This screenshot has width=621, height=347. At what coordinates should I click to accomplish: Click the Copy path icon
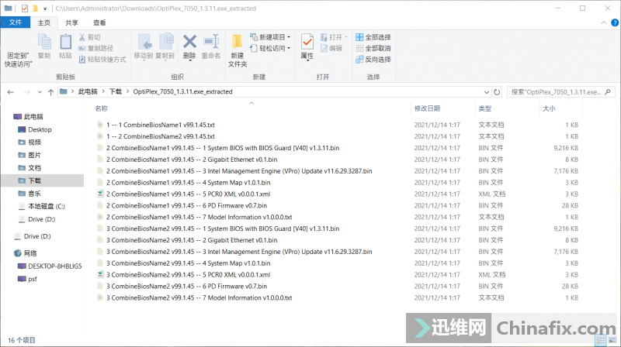tap(82, 48)
